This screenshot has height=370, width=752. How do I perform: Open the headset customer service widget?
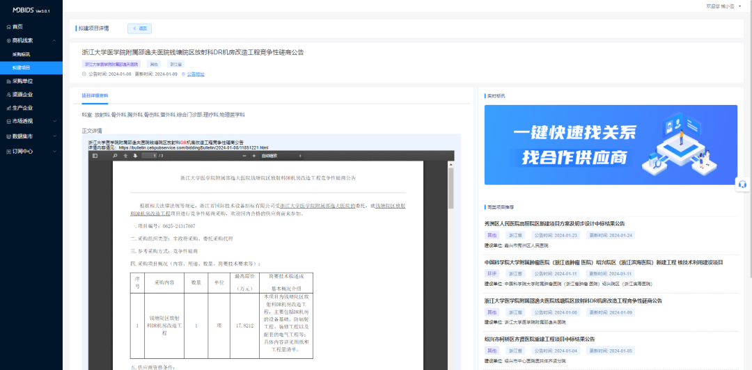point(742,184)
